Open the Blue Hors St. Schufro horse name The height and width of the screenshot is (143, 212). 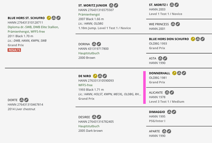(x=26, y=18)
